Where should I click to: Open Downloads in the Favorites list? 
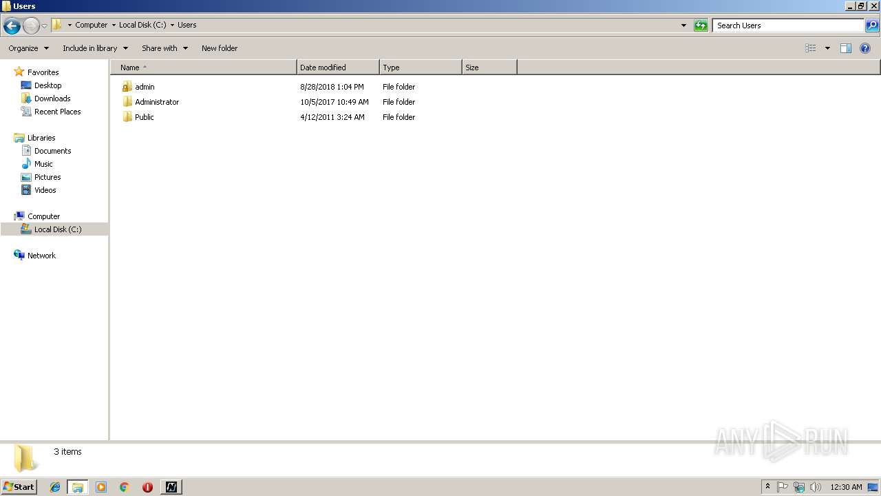(x=52, y=99)
